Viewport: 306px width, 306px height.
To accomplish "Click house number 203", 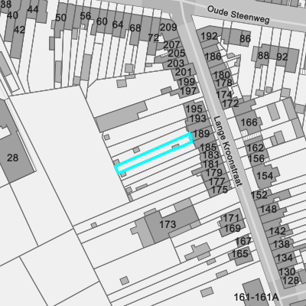I will tap(175, 63).
